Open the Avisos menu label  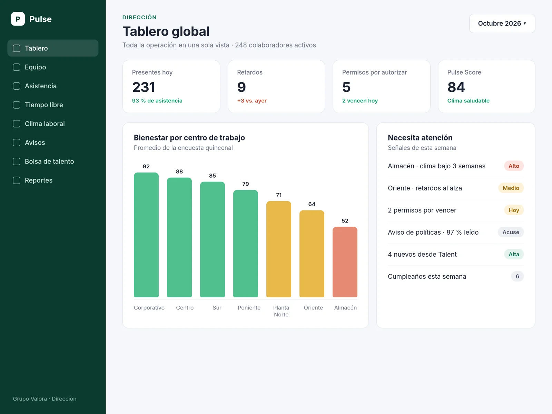click(35, 142)
